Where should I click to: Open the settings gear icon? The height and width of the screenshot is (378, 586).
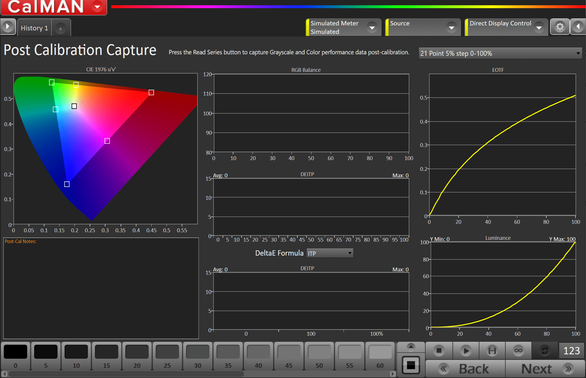click(x=560, y=27)
